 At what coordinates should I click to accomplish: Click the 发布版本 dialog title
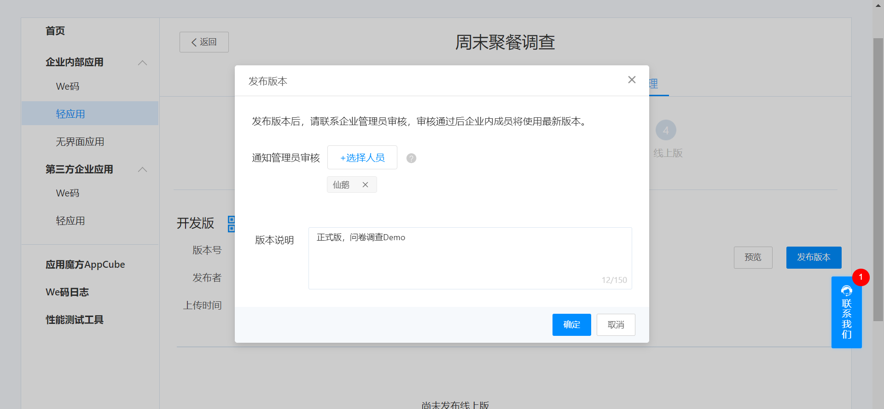pyautogui.click(x=268, y=81)
